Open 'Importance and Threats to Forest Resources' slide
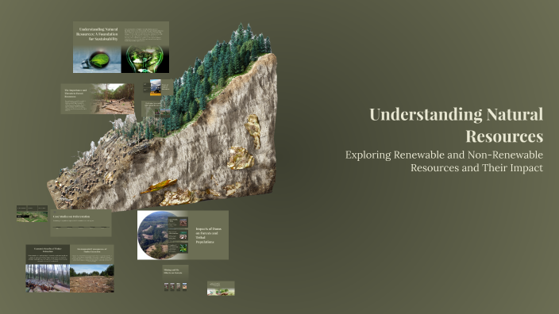This screenshot has height=314, width=559. (98, 98)
